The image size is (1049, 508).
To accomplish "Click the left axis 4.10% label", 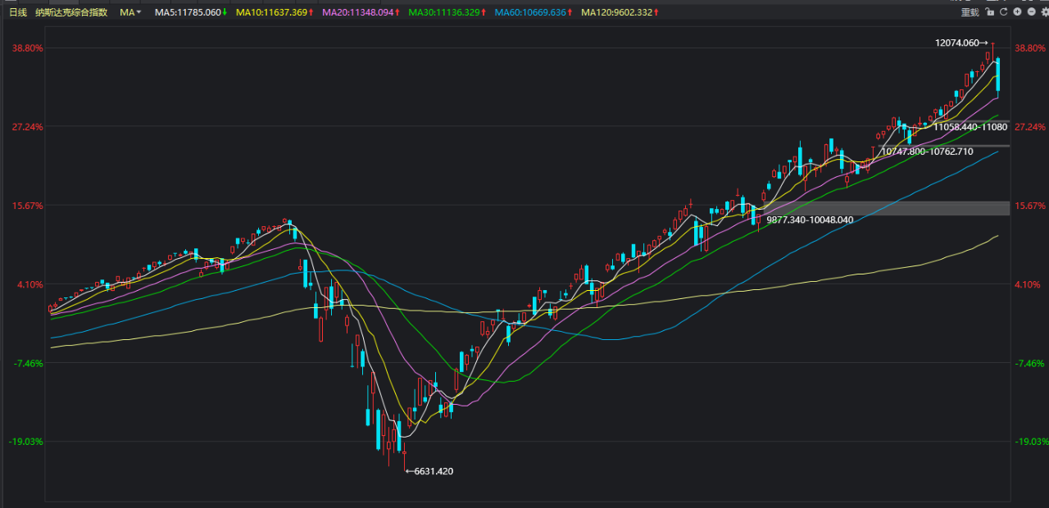I will tap(30, 284).
